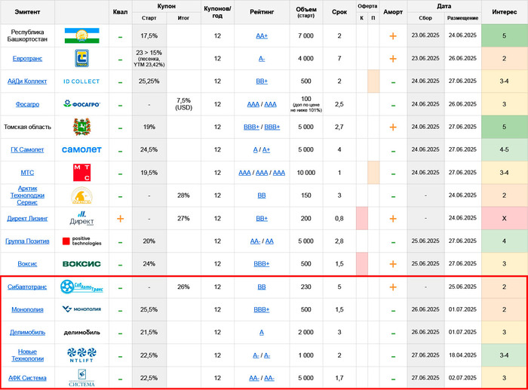Click the green minus in Фосагро Квал column
This screenshot has height=390, width=528.
coord(120,105)
